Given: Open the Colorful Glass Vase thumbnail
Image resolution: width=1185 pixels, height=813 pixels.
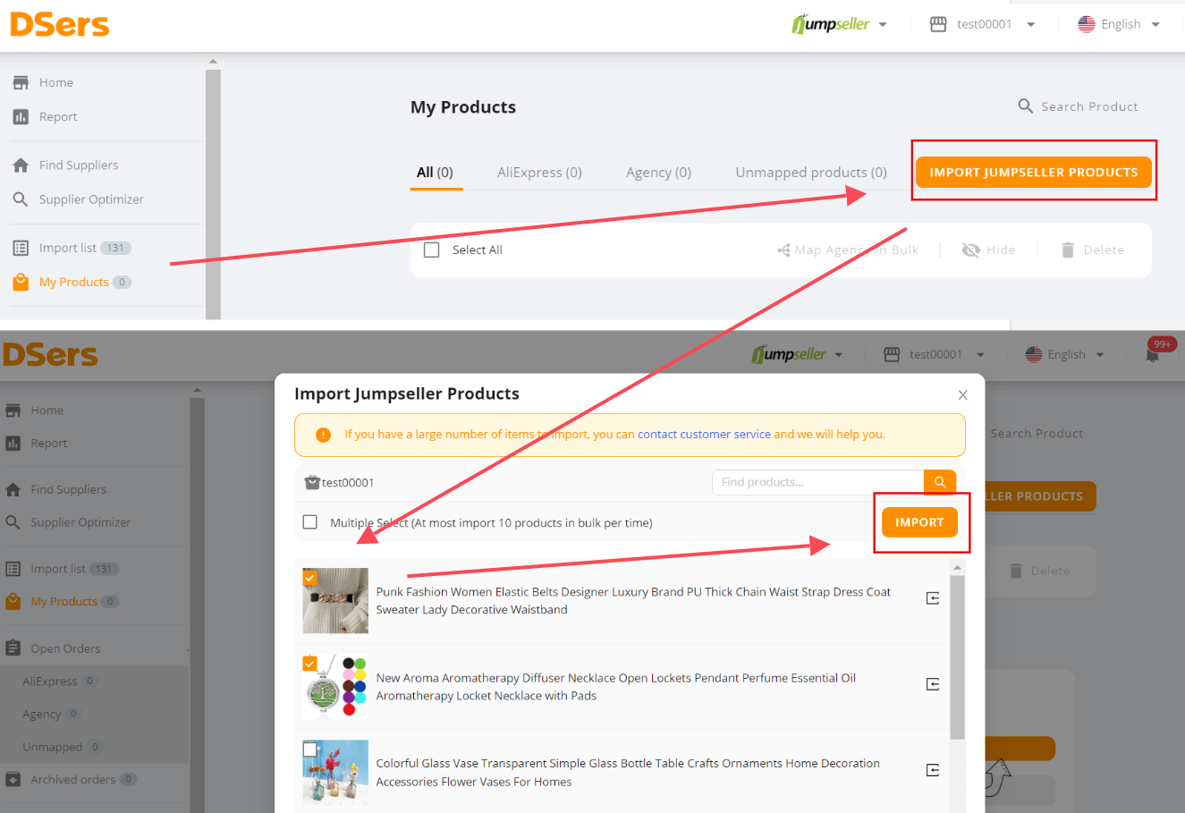Looking at the screenshot, I should tap(335, 773).
